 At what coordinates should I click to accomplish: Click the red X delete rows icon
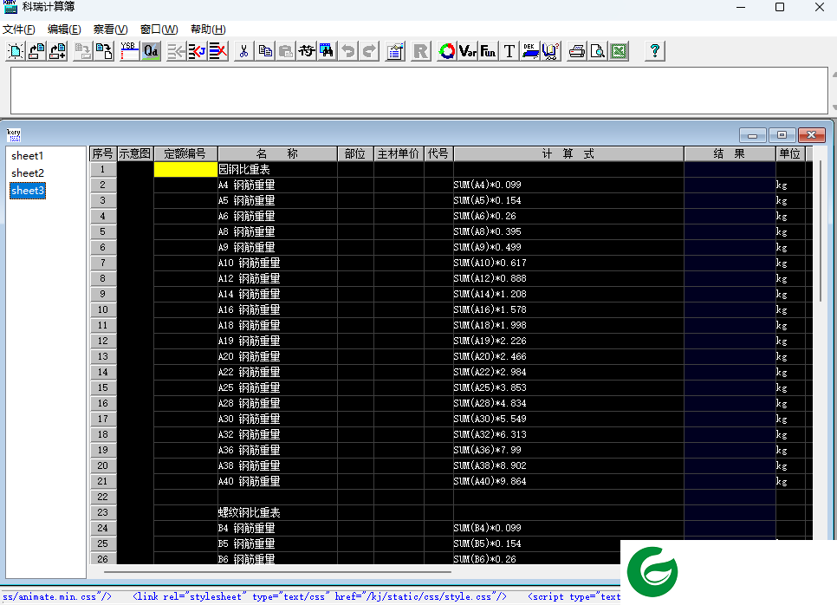click(218, 51)
